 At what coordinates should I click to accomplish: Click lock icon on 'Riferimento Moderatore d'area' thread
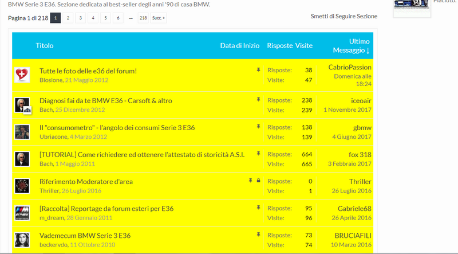click(x=258, y=181)
